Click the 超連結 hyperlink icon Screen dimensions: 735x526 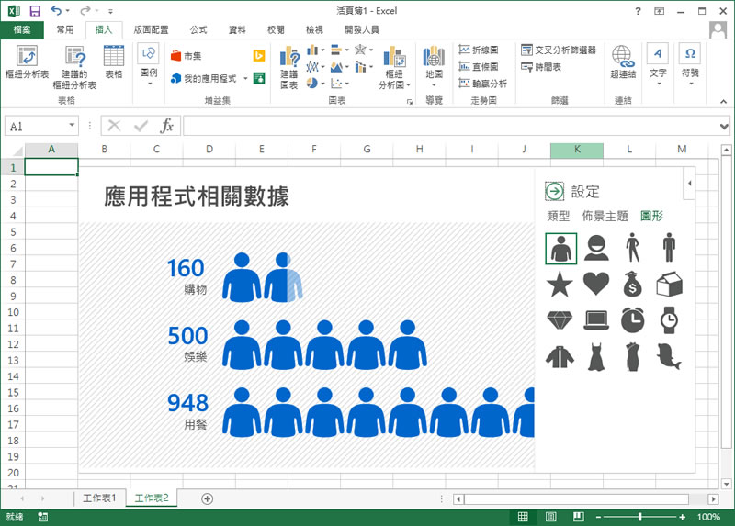pyautogui.click(x=623, y=62)
